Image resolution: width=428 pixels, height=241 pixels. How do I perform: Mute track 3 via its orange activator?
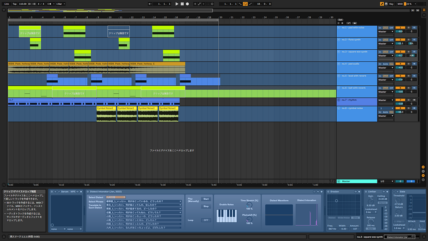(400, 52)
